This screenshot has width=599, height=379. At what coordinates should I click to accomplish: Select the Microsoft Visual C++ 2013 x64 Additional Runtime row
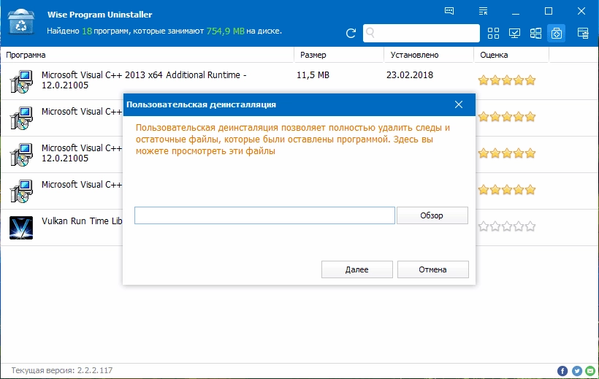tap(299, 81)
